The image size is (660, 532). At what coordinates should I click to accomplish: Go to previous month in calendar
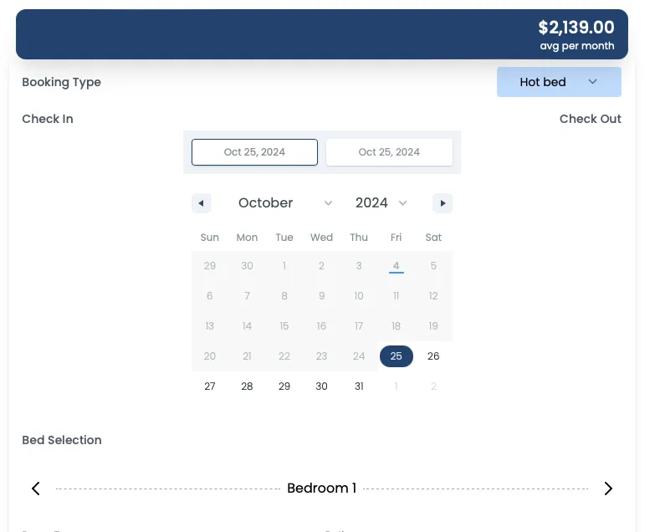click(201, 203)
